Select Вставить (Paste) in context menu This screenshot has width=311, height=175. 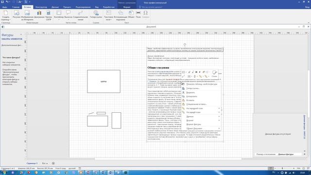click(201, 100)
